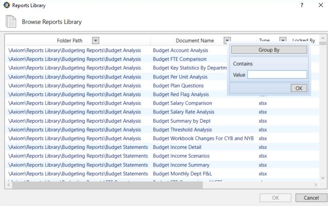Viewport: 328px width, 206px height.
Task: Cancel the Reports Library dialog
Action: click(x=311, y=198)
